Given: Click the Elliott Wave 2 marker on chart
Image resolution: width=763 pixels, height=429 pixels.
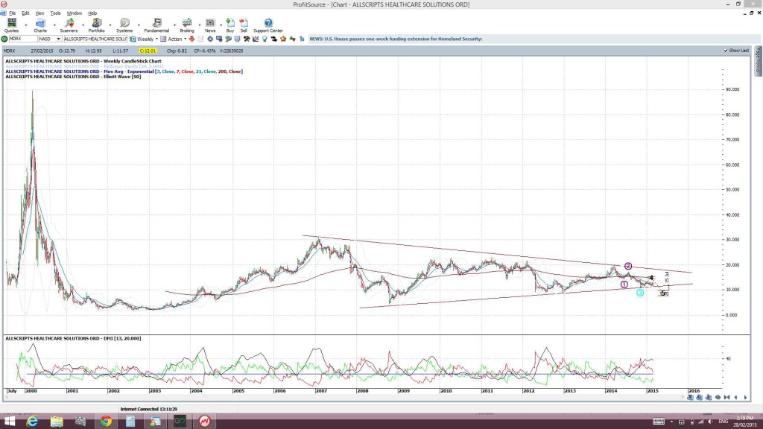Looking at the screenshot, I should [x=628, y=266].
